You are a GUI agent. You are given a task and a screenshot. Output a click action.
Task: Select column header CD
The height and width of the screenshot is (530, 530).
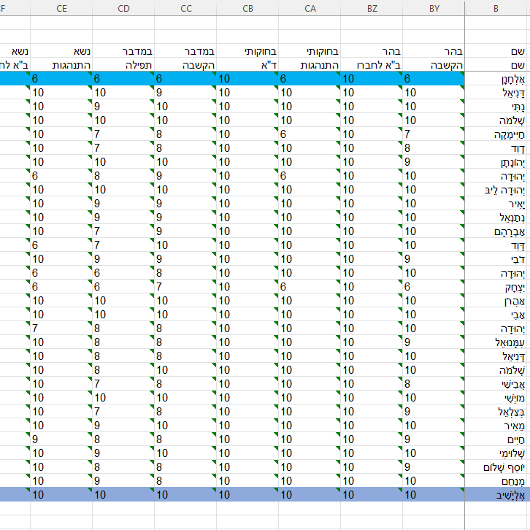click(123, 8)
